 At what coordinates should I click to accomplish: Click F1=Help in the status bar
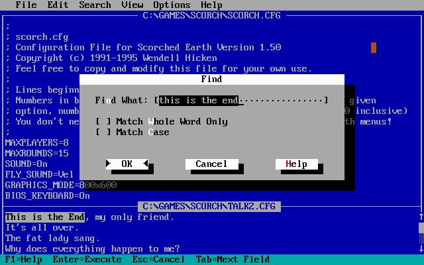click(24, 259)
